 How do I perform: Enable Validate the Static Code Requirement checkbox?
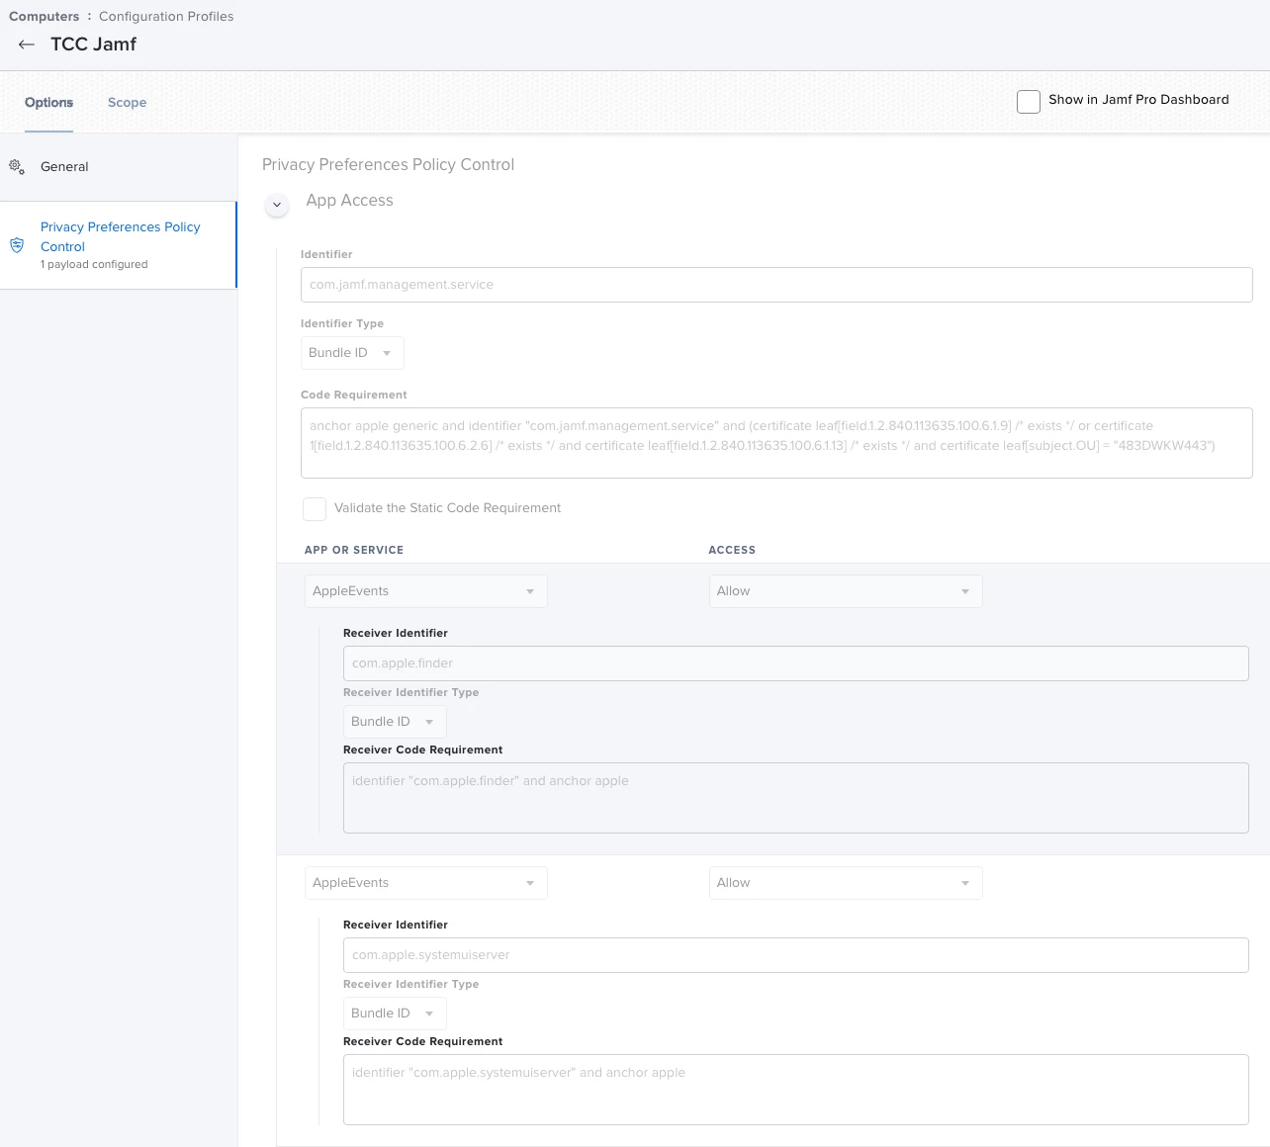click(x=315, y=509)
